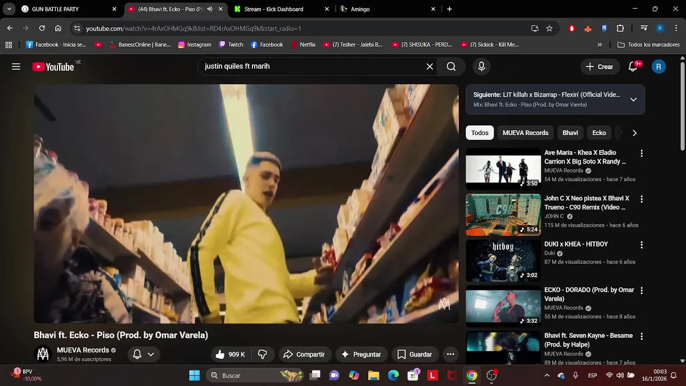Click the Windows taskbar Buscar search box
Screen dimensions: 686x386
coord(255,375)
